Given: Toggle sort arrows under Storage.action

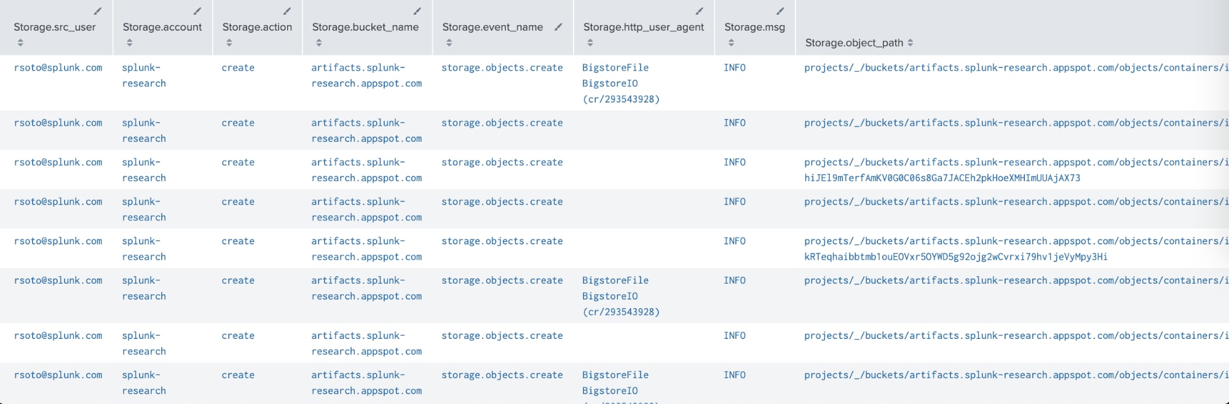Looking at the screenshot, I should (x=229, y=43).
